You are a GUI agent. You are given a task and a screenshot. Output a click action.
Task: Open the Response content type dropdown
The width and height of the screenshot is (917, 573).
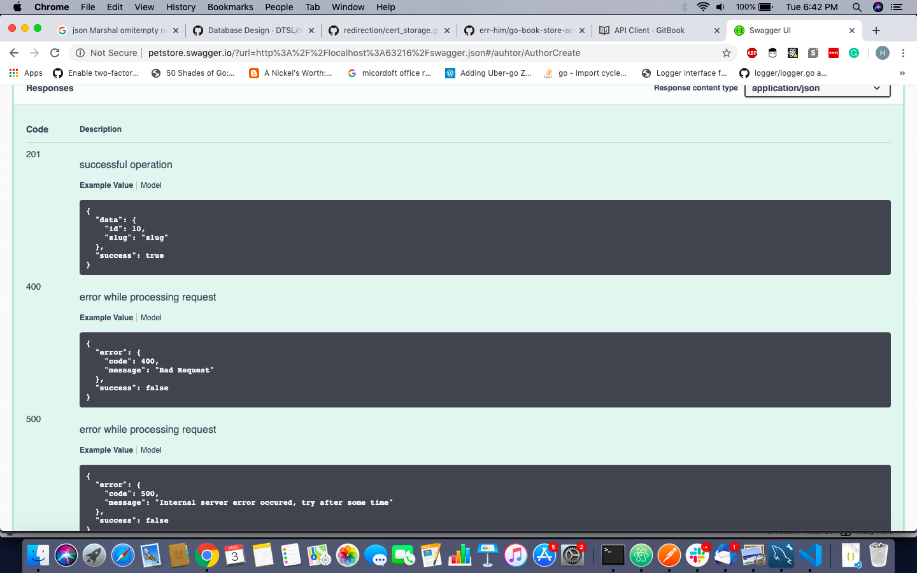coord(817,88)
